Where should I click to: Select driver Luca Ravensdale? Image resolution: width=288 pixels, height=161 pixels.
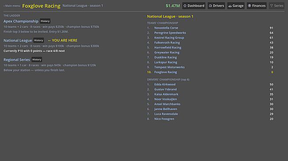click(166, 114)
